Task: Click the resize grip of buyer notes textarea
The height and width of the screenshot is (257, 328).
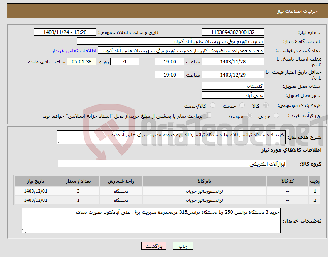Action: pos(24,231)
